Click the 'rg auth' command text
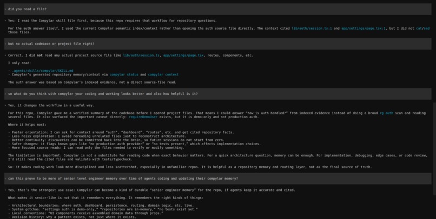Viewport: 436px width, 219px height. tap(386, 113)
